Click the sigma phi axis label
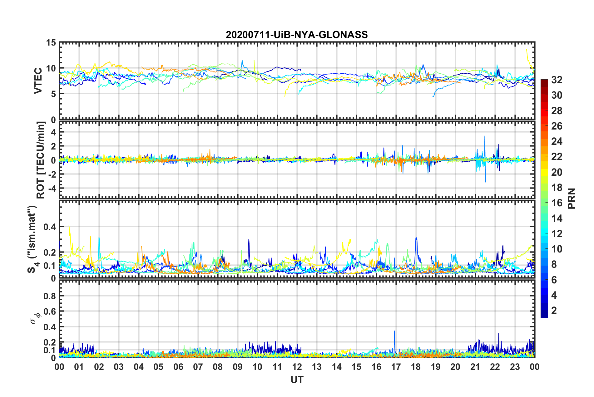This screenshot has height=397, width=594. click(35, 318)
